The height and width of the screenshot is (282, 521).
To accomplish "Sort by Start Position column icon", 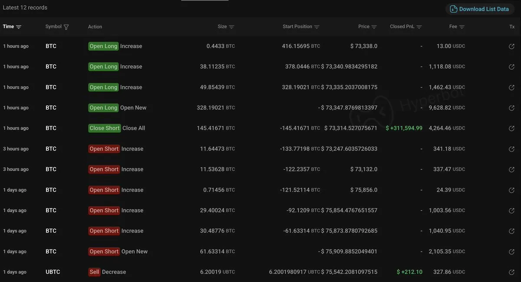I will click(317, 27).
